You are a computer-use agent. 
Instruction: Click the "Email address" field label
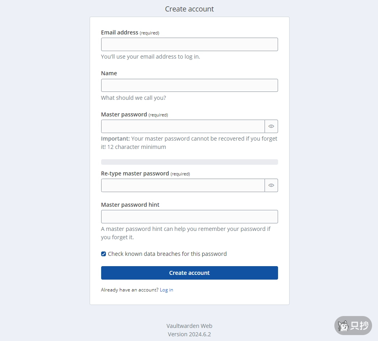[120, 32]
